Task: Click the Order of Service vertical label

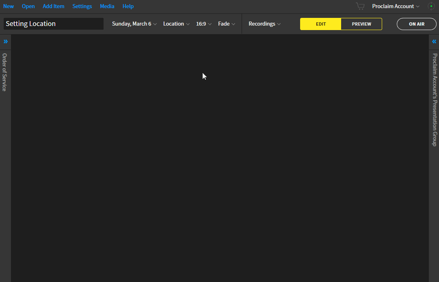Action: pos(4,72)
